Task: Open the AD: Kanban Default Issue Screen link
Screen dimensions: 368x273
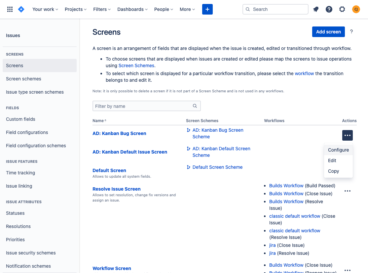Action: [x=130, y=152]
